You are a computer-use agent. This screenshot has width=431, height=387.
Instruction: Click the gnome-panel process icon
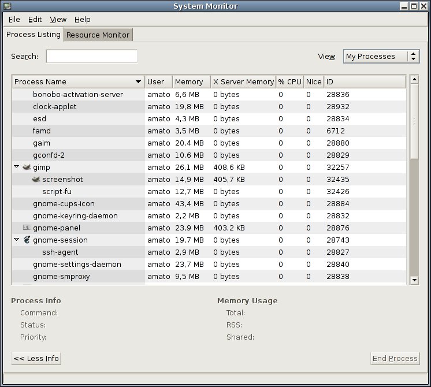[27, 228]
